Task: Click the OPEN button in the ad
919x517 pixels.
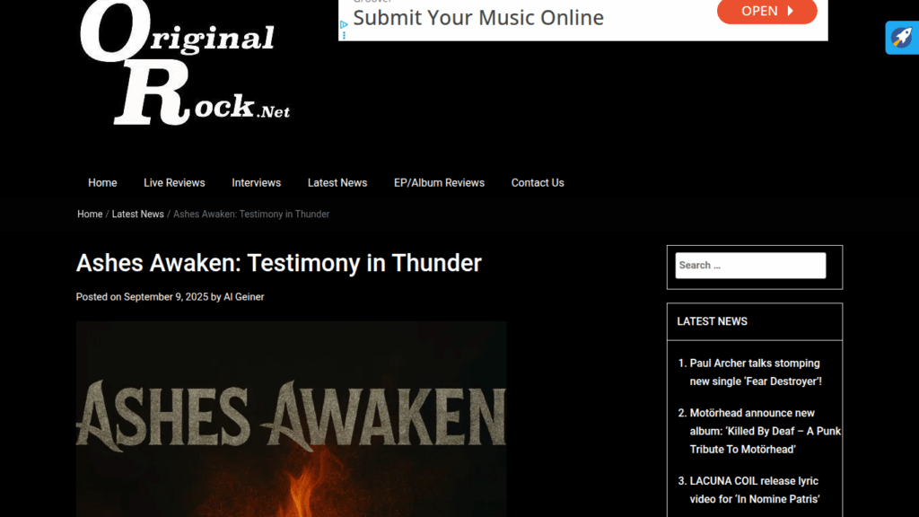Action: point(766,11)
